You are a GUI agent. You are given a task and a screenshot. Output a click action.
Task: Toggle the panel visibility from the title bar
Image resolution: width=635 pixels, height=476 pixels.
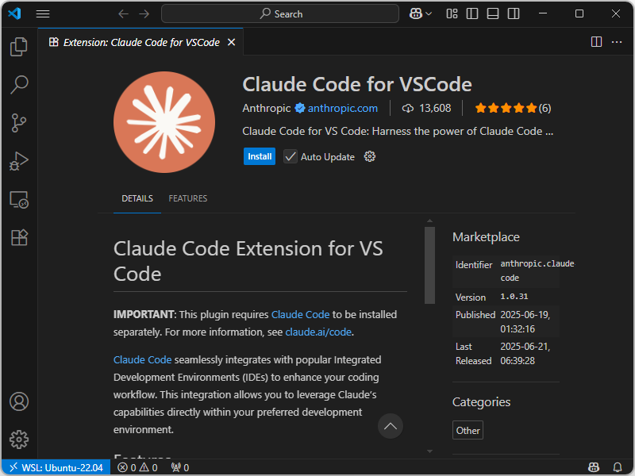click(x=492, y=13)
